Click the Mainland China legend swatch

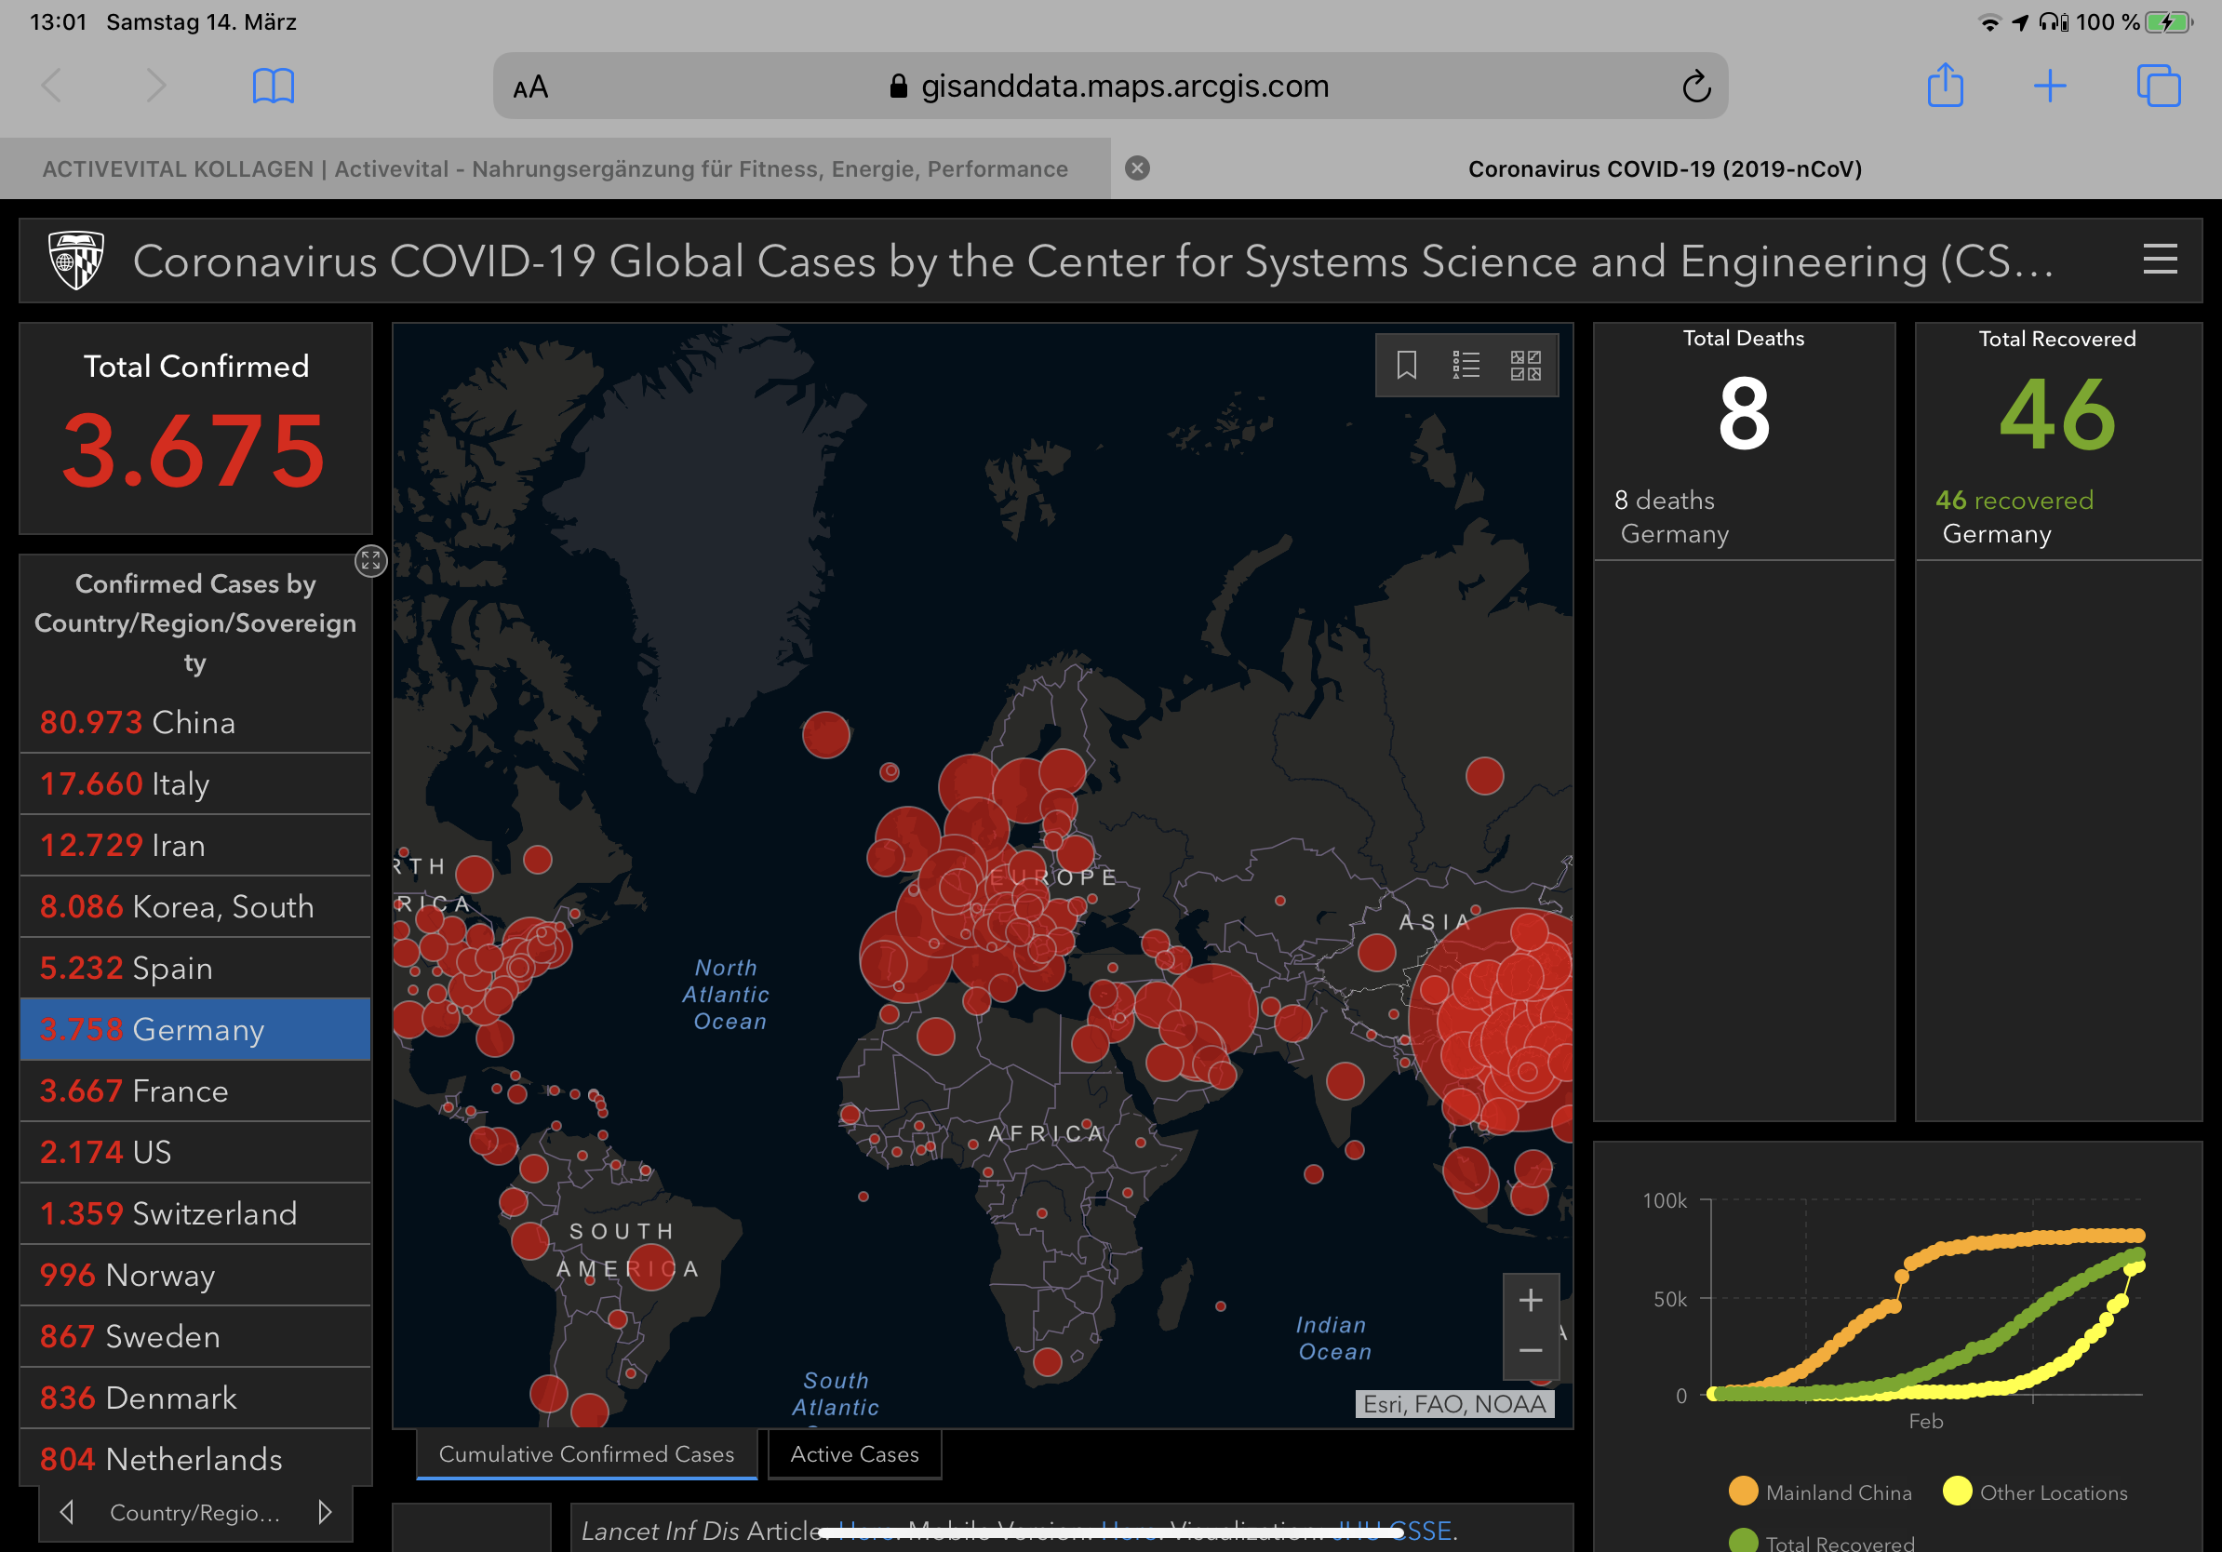[x=1743, y=1491]
